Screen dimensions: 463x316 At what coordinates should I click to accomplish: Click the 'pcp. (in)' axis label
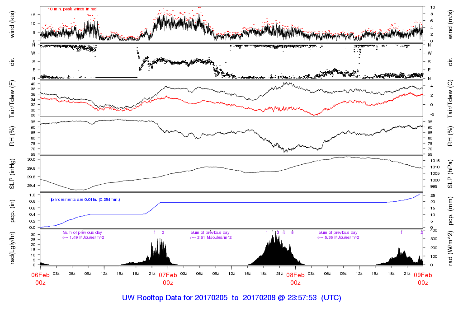[x=12, y=211]
